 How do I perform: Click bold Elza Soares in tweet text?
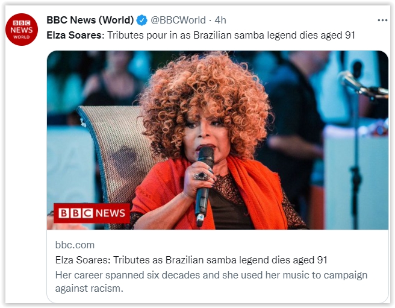[75, 35]
